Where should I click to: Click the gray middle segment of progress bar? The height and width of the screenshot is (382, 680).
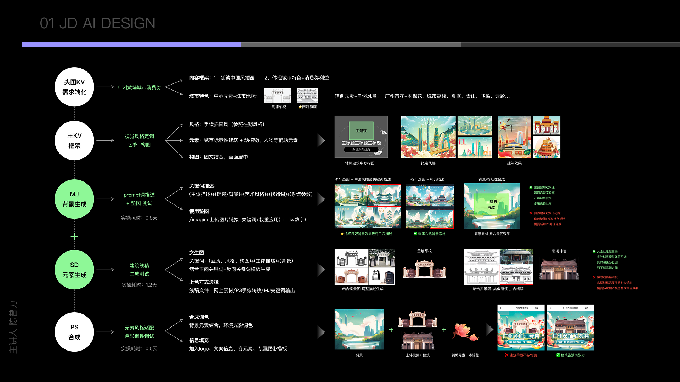(x=351, y=45)
